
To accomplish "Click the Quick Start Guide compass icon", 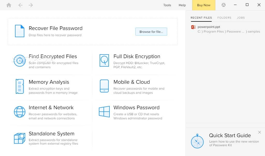I will [197, 142].
